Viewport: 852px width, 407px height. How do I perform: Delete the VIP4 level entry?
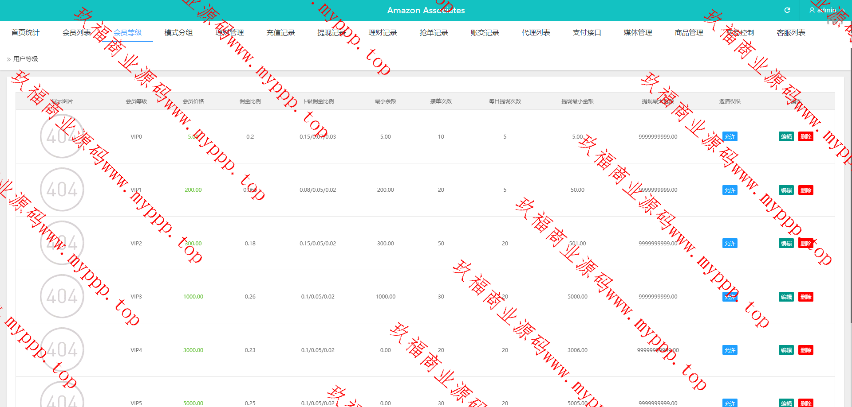click(x=805, y=350)
